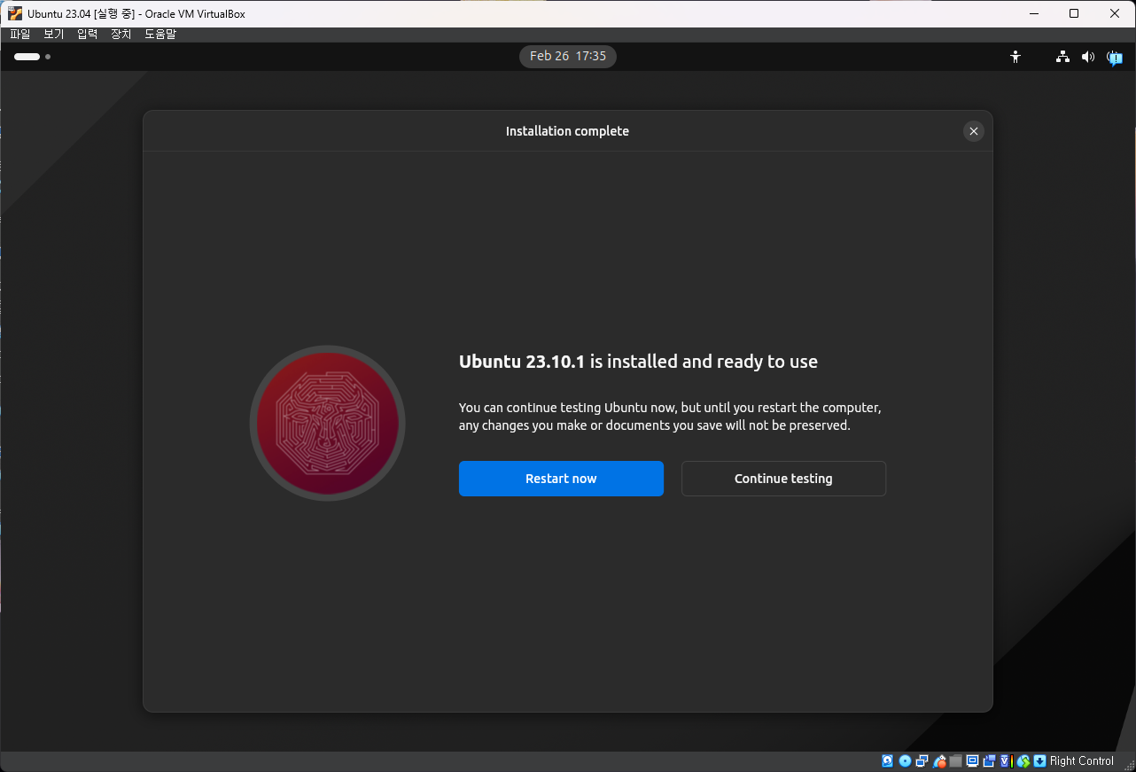
Task: Open the 입력 menu
Action: [x=88, y=34]
